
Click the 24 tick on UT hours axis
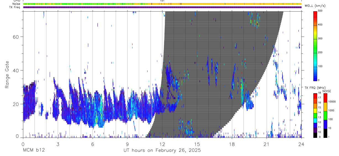point(301,144)
